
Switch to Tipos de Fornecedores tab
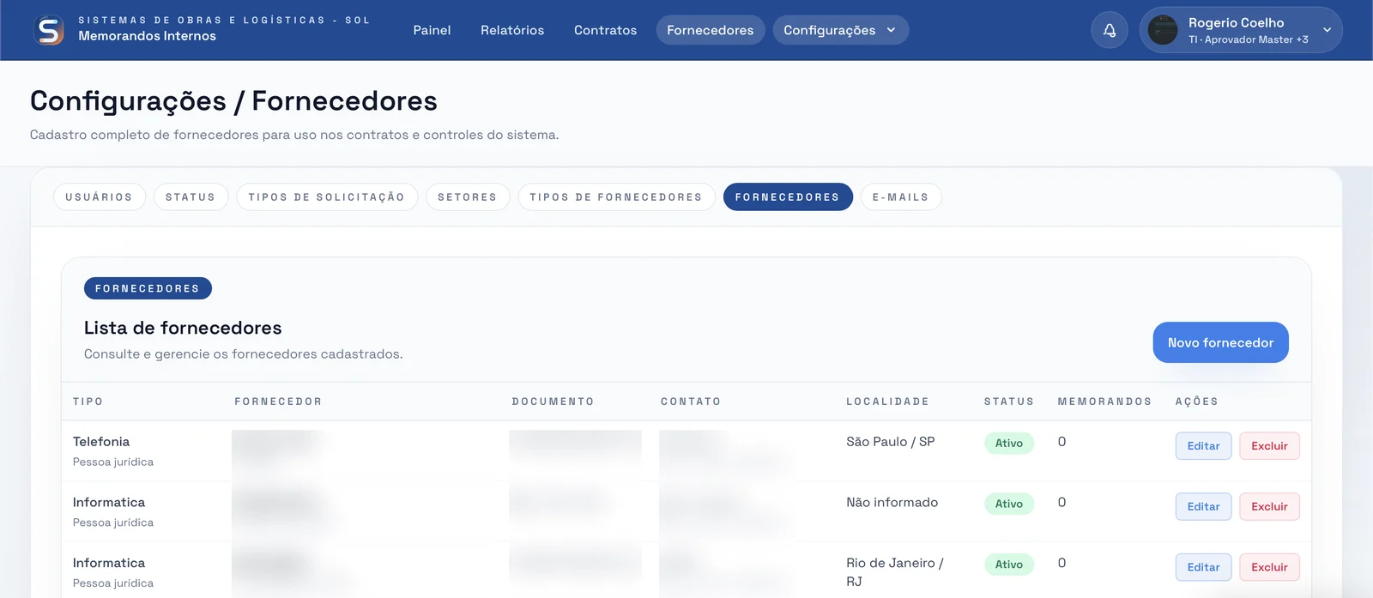click(616, 196)
